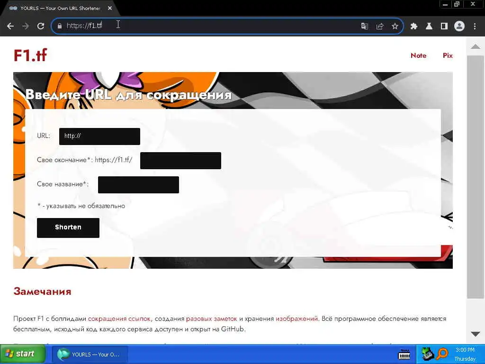Open the Note menu link
The height and width of the screenshot is (364, 485).
418,55
